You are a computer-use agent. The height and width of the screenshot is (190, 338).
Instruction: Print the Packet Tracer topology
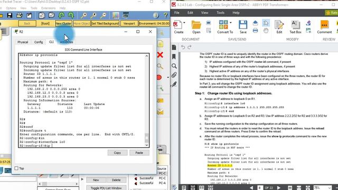coord(20,15)
